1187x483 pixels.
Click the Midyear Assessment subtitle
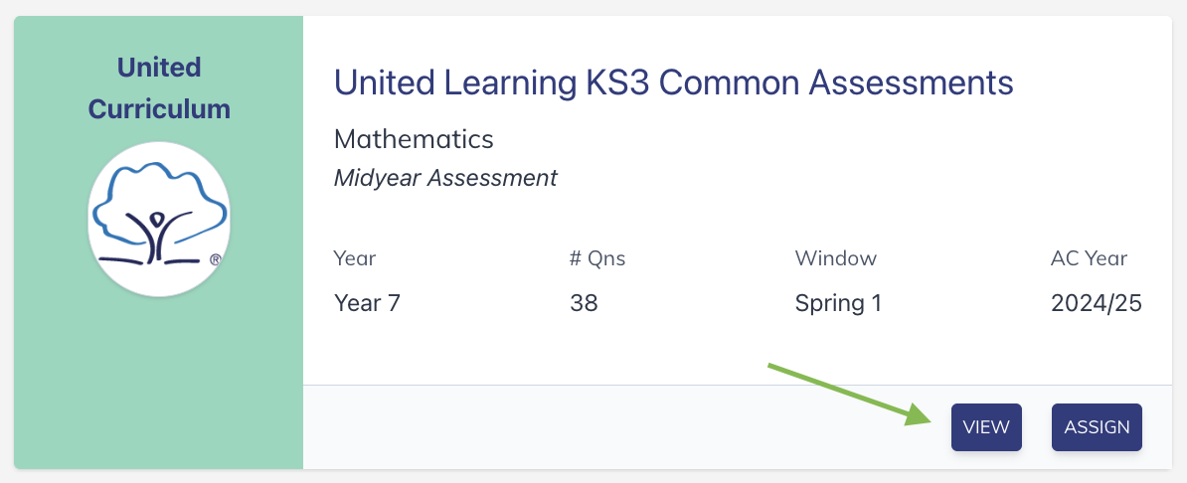[445, 178]
